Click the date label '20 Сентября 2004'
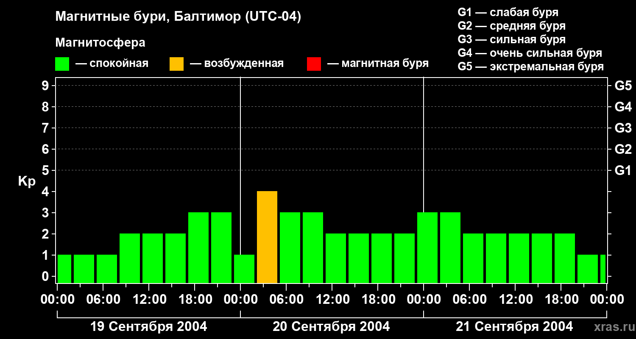The image size is (636, 339). point(331,327)
